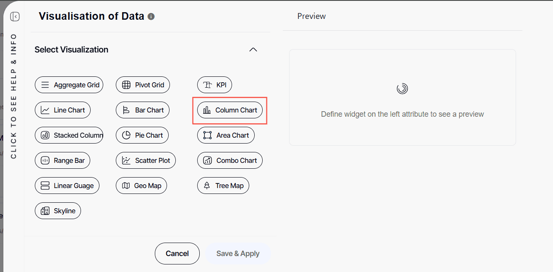Select the KPI visualization
The width and height of the screenshot is (553, 272).
[214, 85]
